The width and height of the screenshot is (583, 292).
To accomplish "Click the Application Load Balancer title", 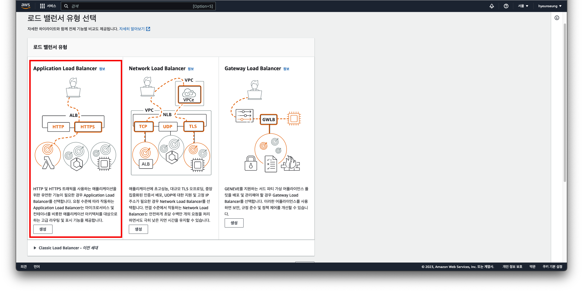I will coord(65,68).
